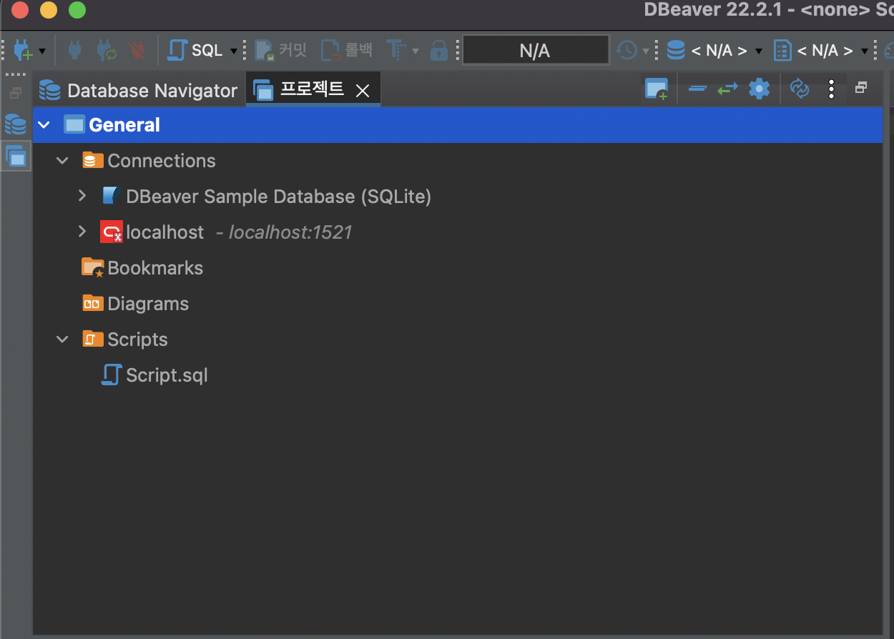Select the Script.sql file
This screenshot has width=894, height=639.
tap(167, 375)
